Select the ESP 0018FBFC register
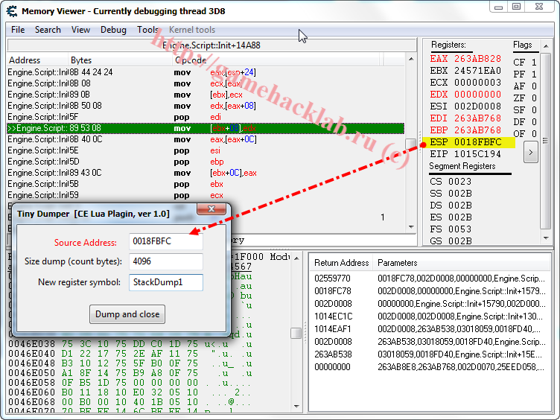Viewport: 560px width, 420px height. [x=465, y=142]
